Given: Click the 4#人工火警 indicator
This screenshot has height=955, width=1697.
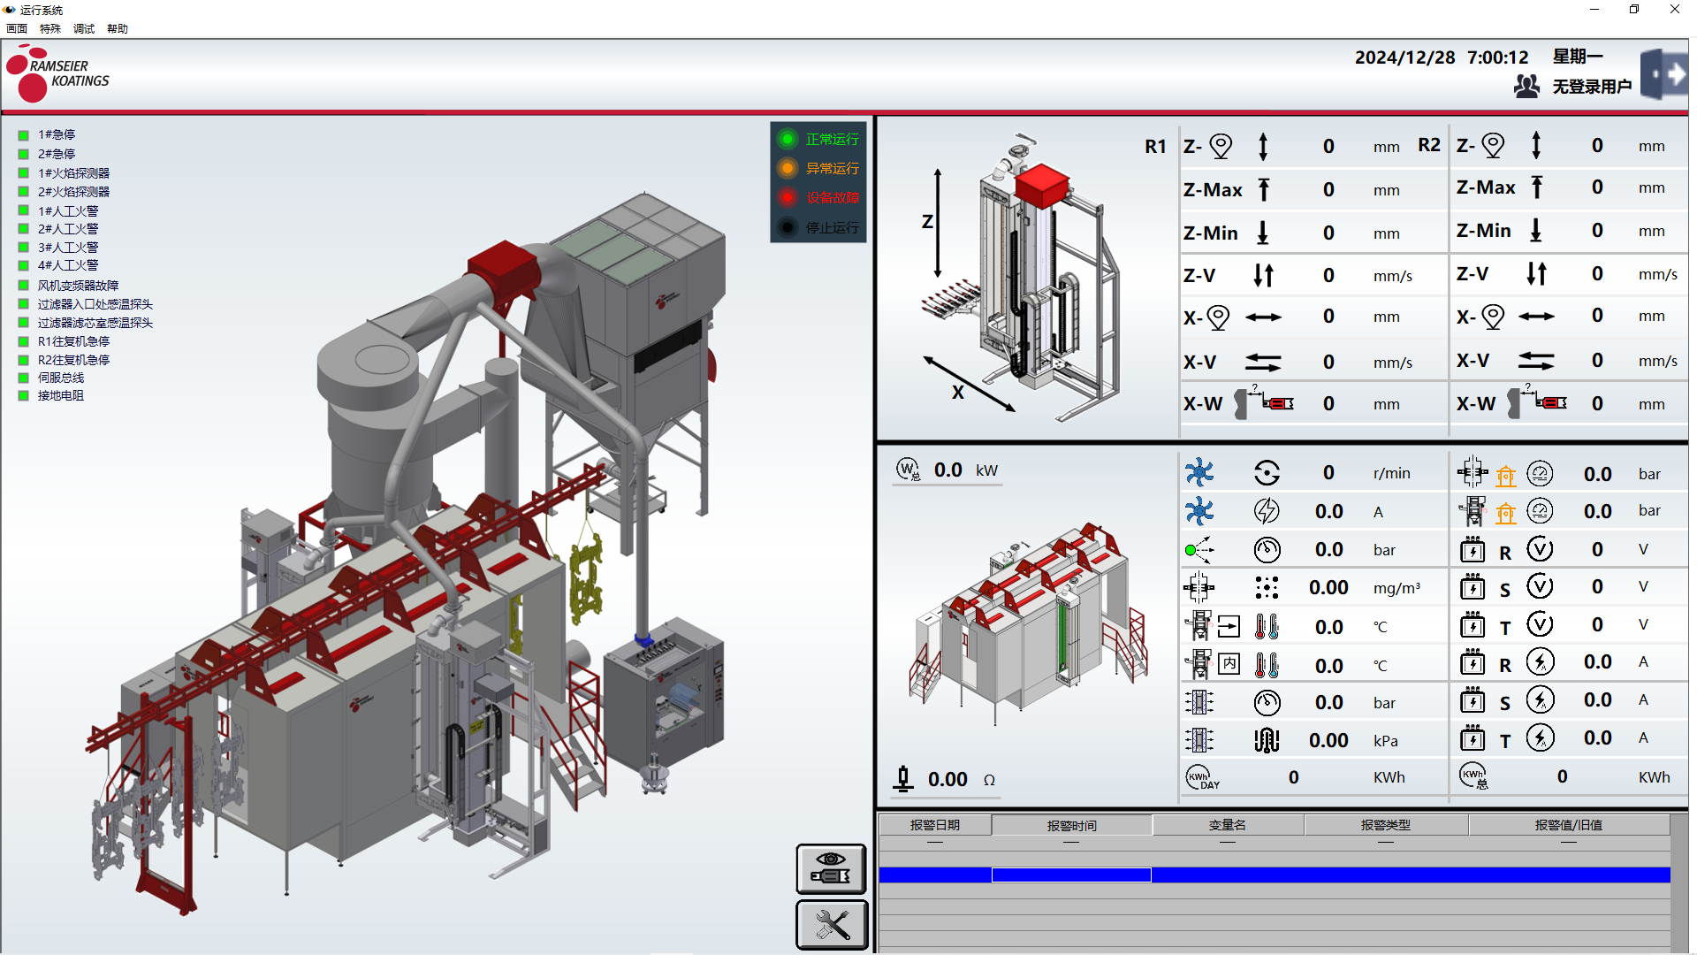Looking at the screenshot, I should (24, 265).
